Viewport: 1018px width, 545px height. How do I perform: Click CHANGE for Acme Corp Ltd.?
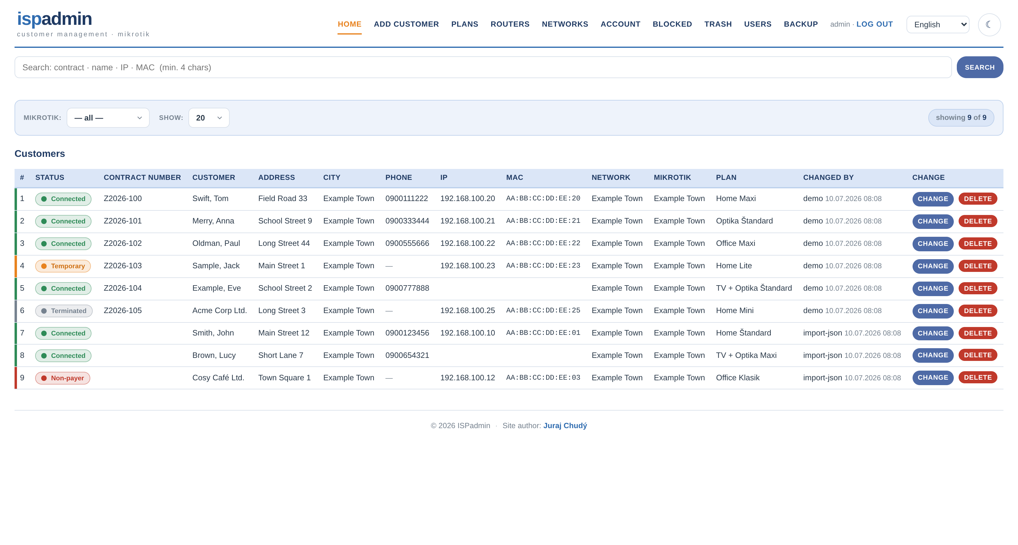coord(933,311)
